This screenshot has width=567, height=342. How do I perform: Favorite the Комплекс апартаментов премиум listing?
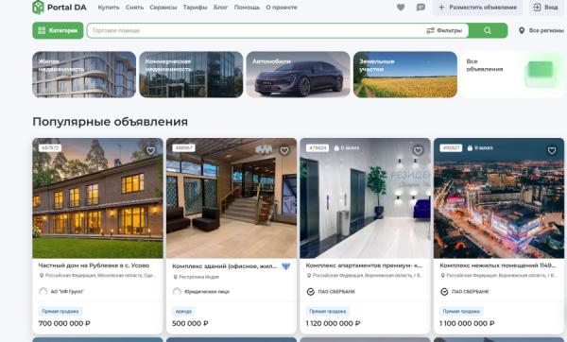tap(418, 150)
